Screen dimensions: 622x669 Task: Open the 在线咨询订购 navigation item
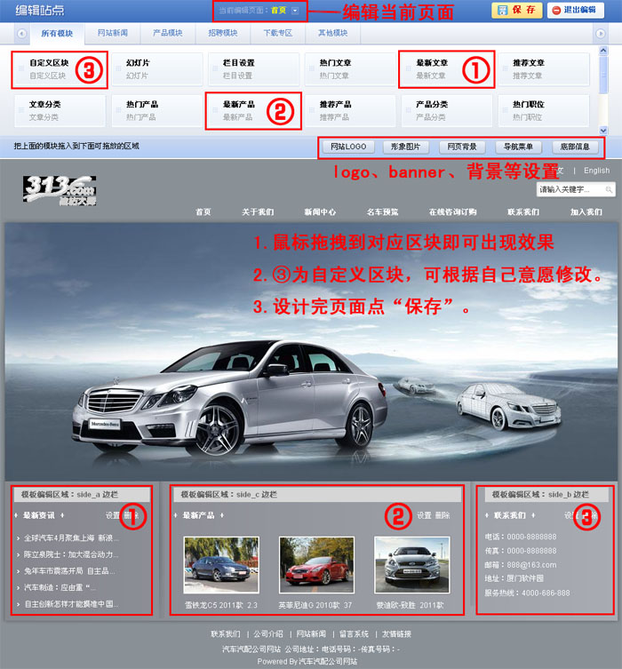[452, 212]
